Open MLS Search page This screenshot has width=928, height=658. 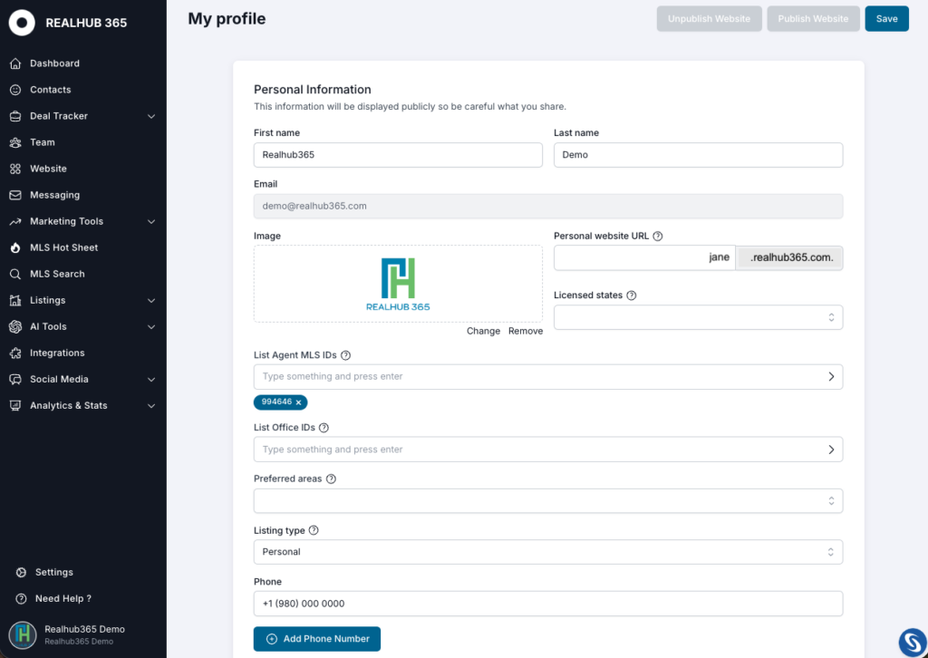click(x=57, y=274)
